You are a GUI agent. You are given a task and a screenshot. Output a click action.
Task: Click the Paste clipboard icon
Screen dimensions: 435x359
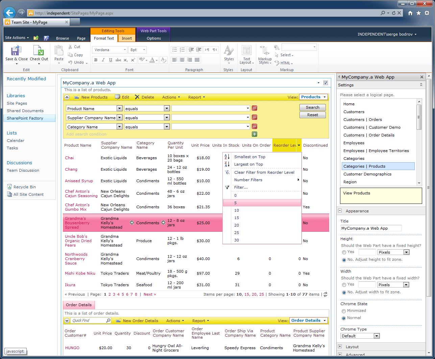pos(59,50)
